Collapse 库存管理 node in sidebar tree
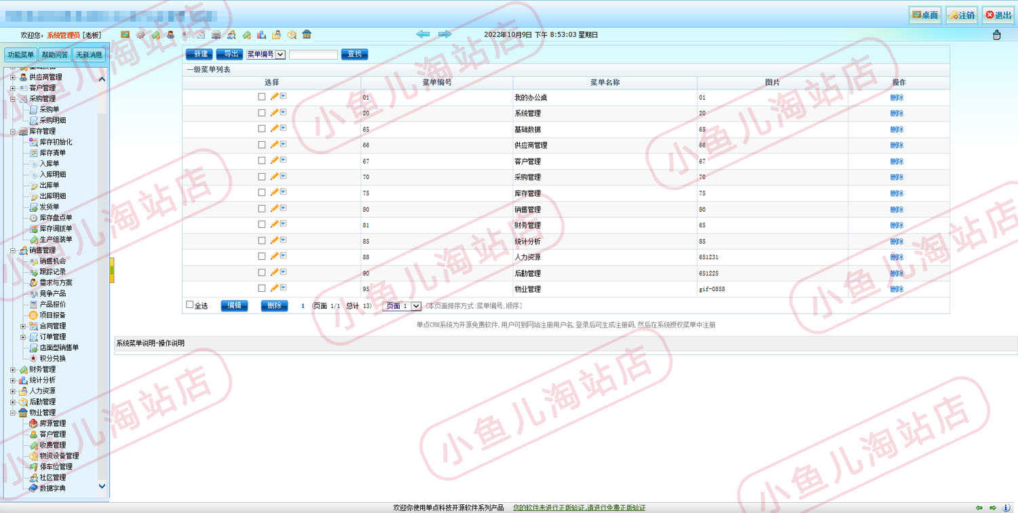Screen dimensions: 1018x513 (13, 132)
